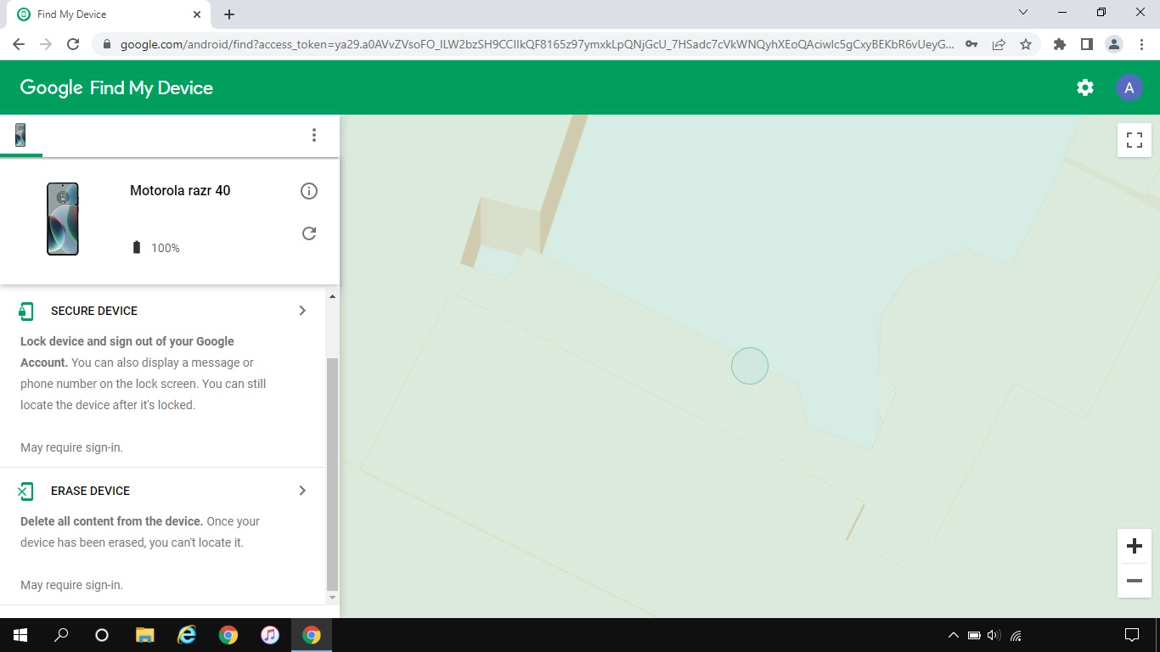The height and width of the screenshot is (652, 1160).
Task: Click the Secure Device lock icon
Action: (25, 311)
